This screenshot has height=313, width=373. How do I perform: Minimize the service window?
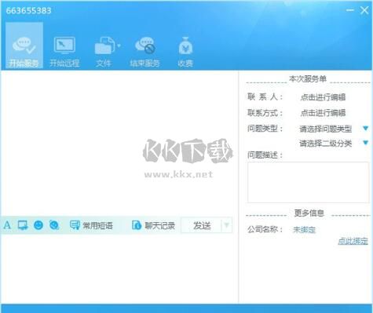coord(350,10)
